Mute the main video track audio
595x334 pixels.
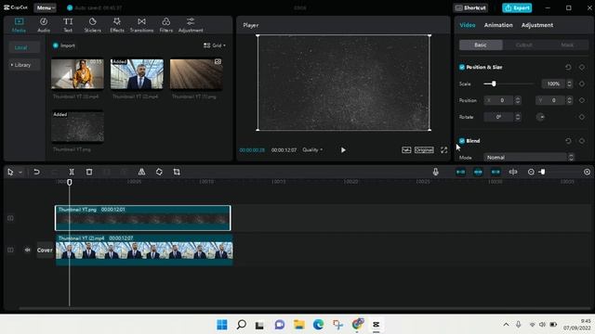tap(27, 250)
